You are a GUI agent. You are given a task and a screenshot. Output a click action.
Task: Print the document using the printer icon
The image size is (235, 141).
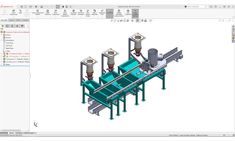pyautogui.click(x=41, y=7)
